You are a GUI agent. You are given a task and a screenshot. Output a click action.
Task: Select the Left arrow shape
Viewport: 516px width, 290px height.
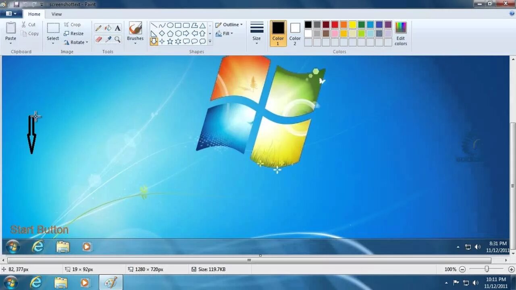coord(194,33)
